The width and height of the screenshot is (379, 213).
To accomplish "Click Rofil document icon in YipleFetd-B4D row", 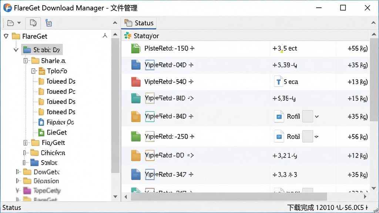I will pyautogui.click(x=279, y=116).
